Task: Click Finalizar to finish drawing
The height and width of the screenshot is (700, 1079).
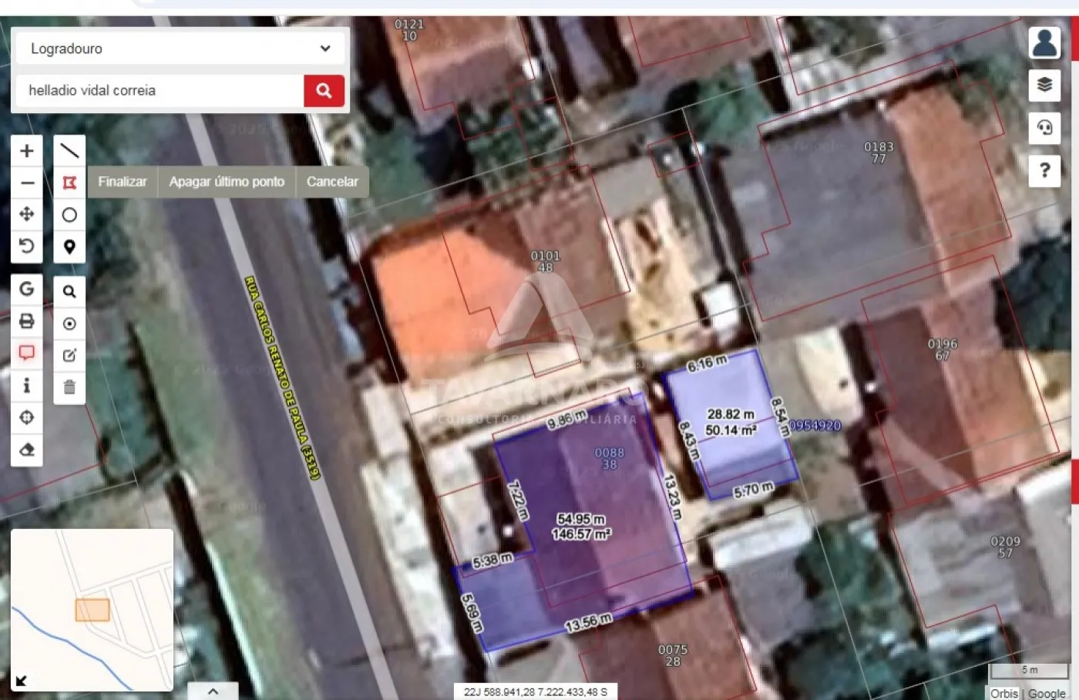Action: point(122,182)
